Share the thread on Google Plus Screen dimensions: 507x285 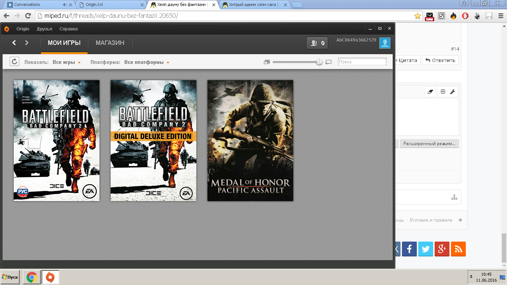[x=442, y=249]
